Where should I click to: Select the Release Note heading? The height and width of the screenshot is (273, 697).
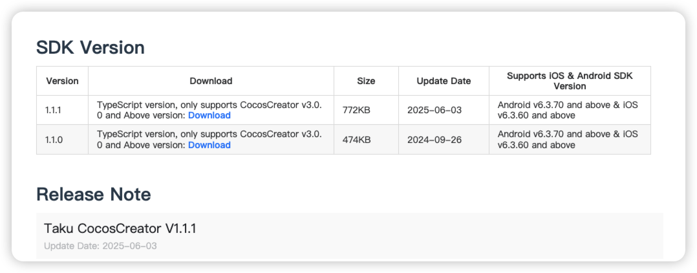coord(93,194)
